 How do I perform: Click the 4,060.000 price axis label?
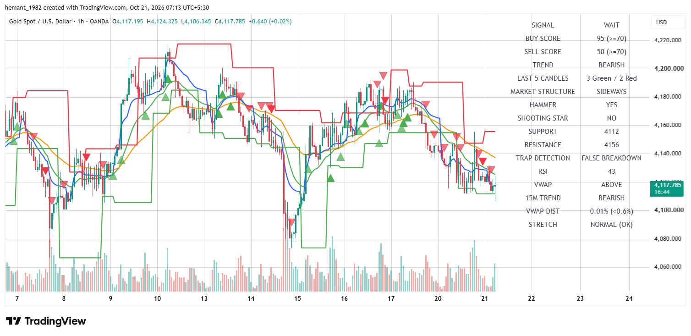tap(667, 267)
